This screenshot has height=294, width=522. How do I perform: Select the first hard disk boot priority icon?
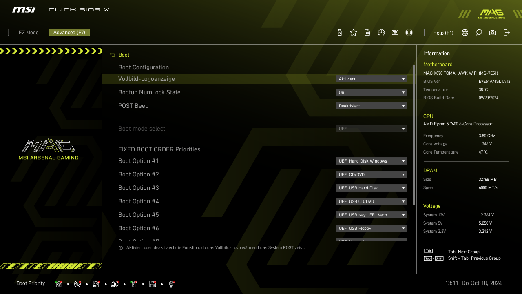click(x=59, y=284)
